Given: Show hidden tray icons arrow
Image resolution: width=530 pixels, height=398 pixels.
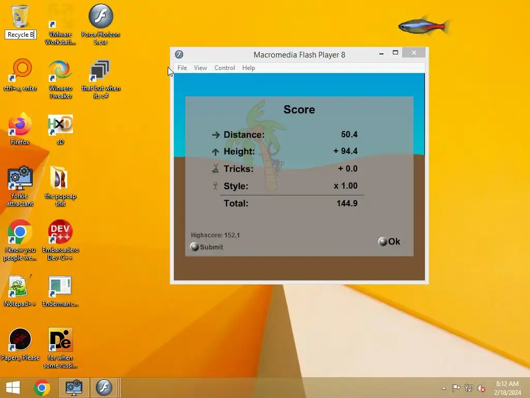Looking at the screenshot, I should pos(444,388).
